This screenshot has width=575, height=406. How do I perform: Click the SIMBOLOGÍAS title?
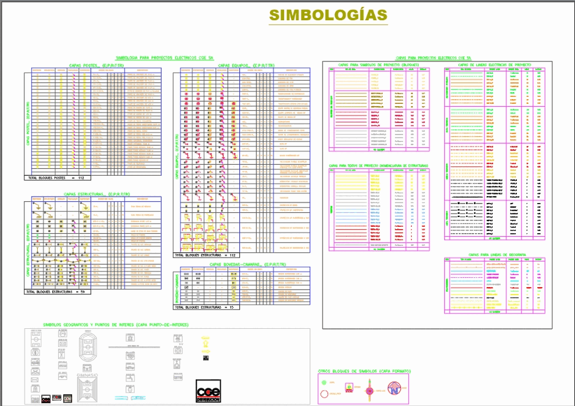pos(328,15)
